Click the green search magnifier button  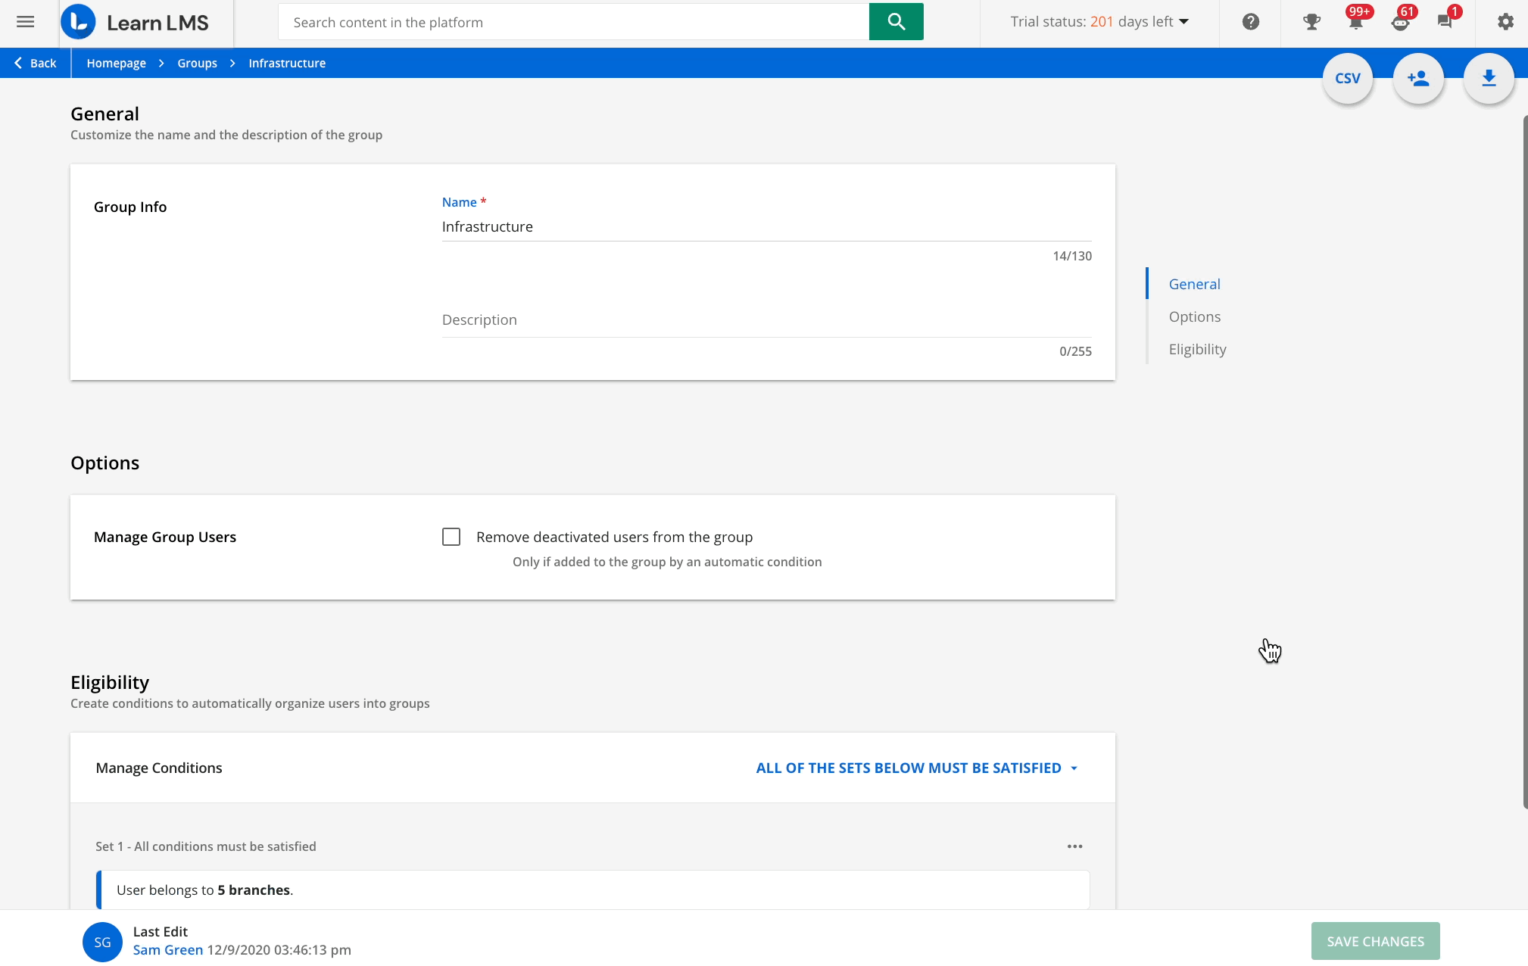[x=896, y=22]
